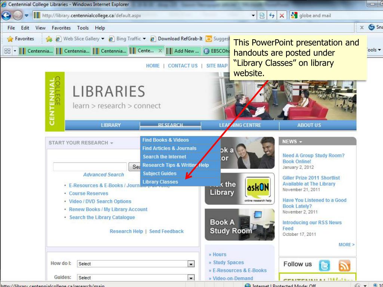Viewport: 383px width, 287px height.
Task: Select Find Books & Videos from dropdown
Action: pos(180,140)
